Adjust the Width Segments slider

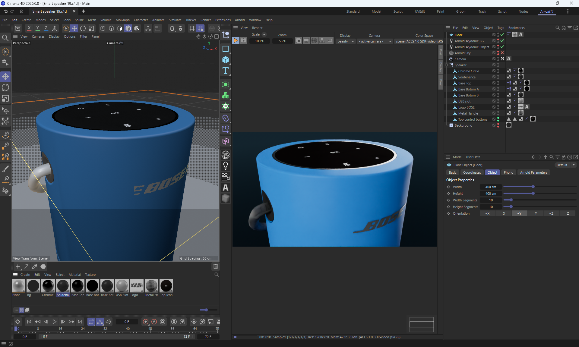(x=511, y=200)
